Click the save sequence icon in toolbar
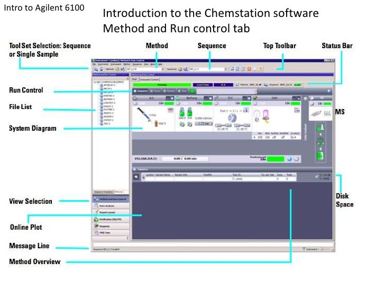The height and width of the screenshot is (289, 385). 186,69
